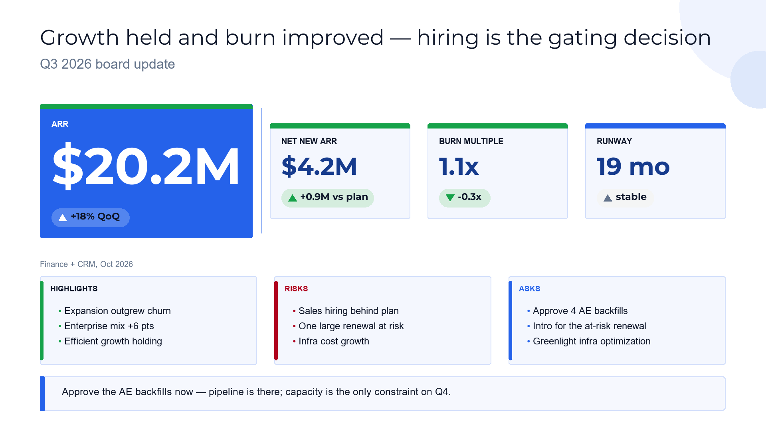Screen dimensions: 766x431
Task: Select the One large renewal at risk bullet
Action: click(x=351, y=326)
